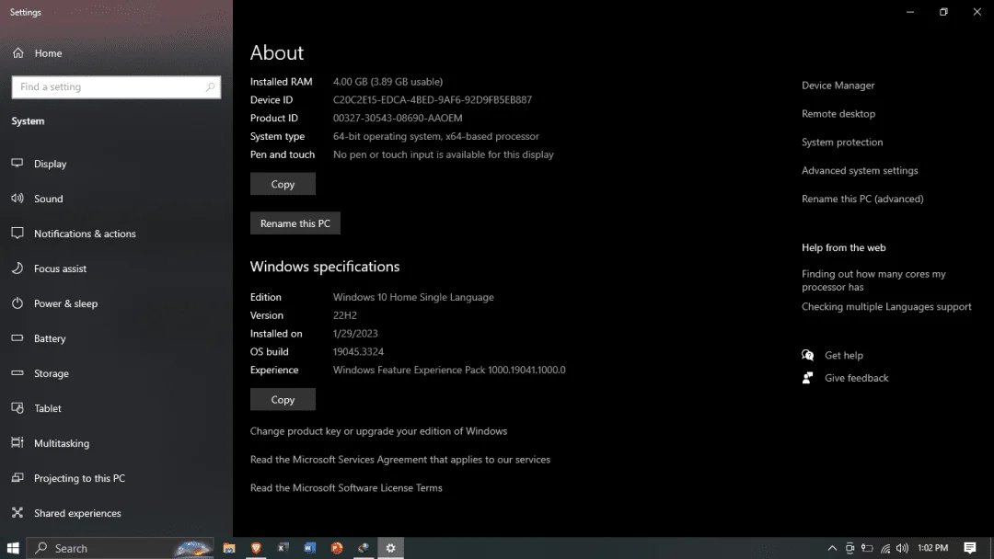Open Wi-Fi network flyout in tray

tap(885, 548)
